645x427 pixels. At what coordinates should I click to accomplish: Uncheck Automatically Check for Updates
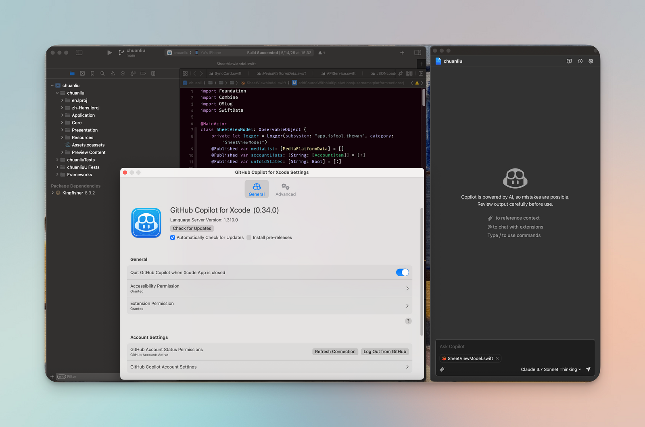pos(173,237)
